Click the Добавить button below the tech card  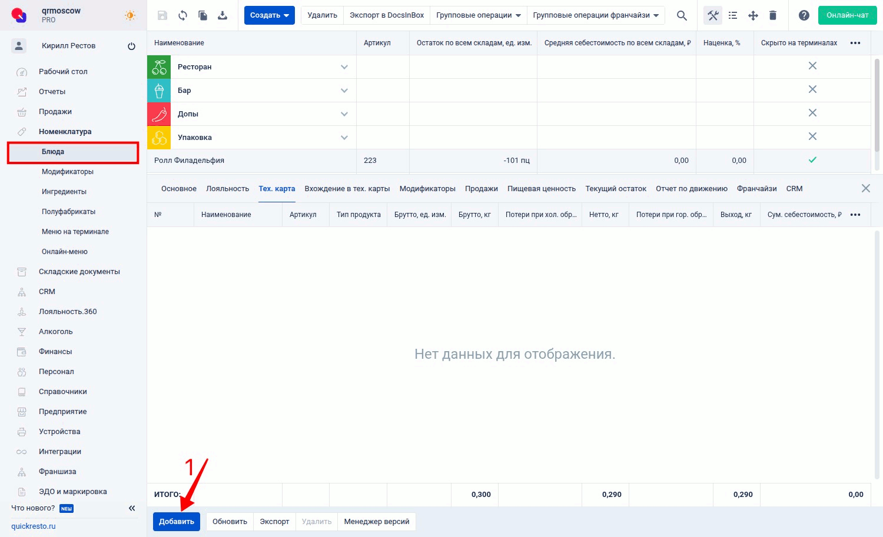(176, 521)
